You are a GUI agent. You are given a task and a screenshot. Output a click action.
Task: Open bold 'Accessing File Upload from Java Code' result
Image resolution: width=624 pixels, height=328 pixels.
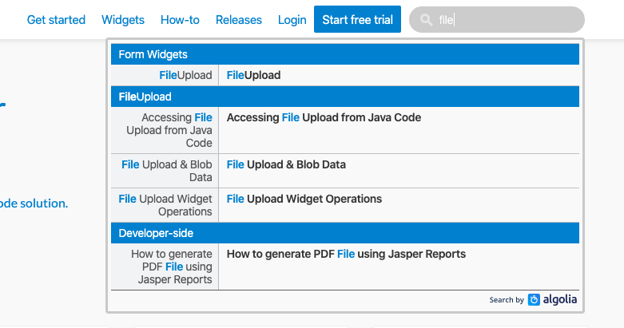324,117
